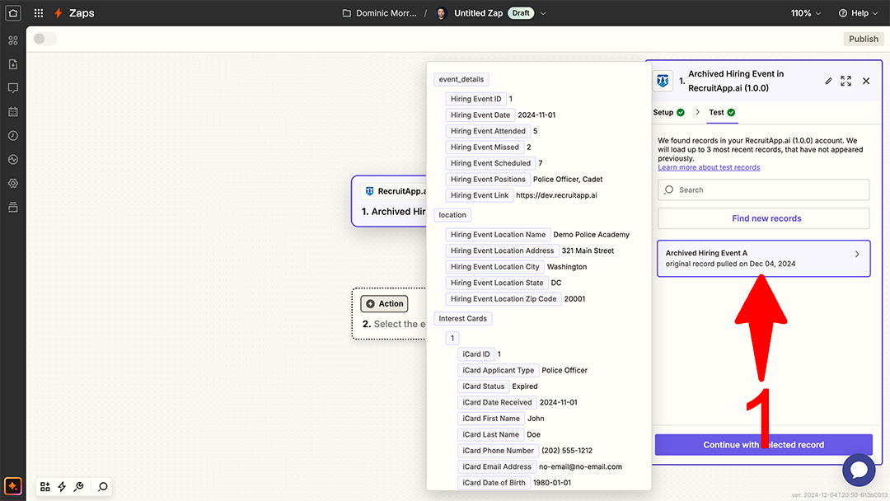Viewport: 890px width, 501px height.
Task: Switch to the Test tab
Action: click(722, 112)
